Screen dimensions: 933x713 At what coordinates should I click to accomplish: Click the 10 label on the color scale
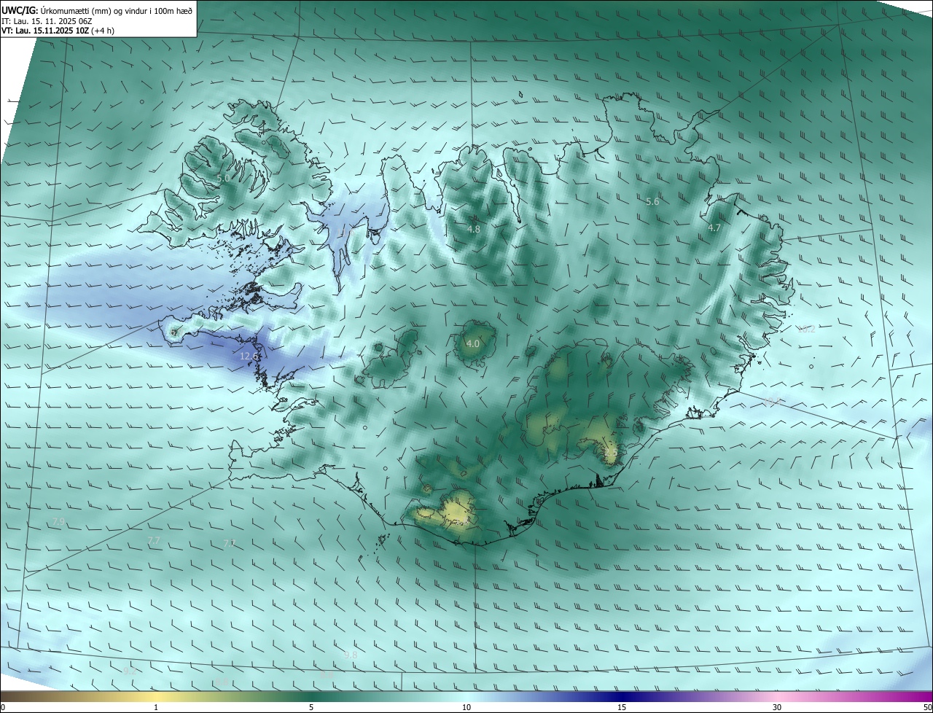[x=466, y=708]
